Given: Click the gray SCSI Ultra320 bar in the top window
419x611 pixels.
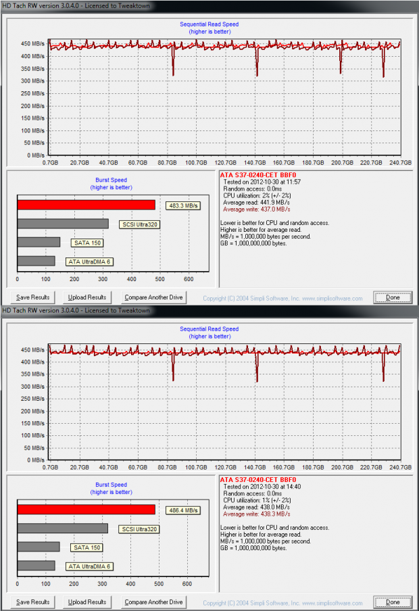Looking at the screenshot, I should click(x=63, y=224).
